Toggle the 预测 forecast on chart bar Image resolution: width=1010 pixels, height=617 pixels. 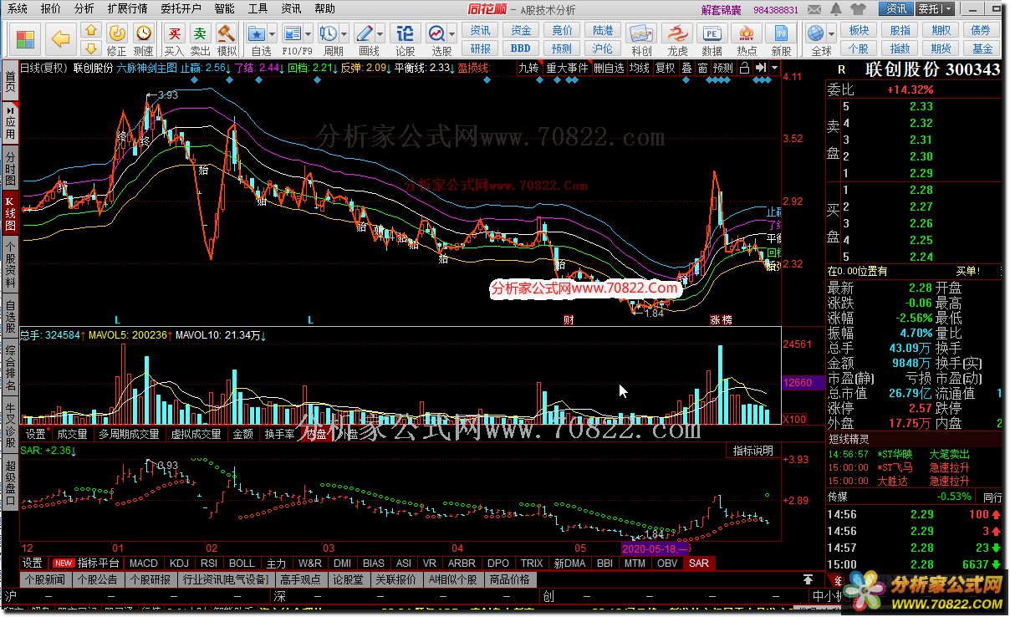pos(722,68)
